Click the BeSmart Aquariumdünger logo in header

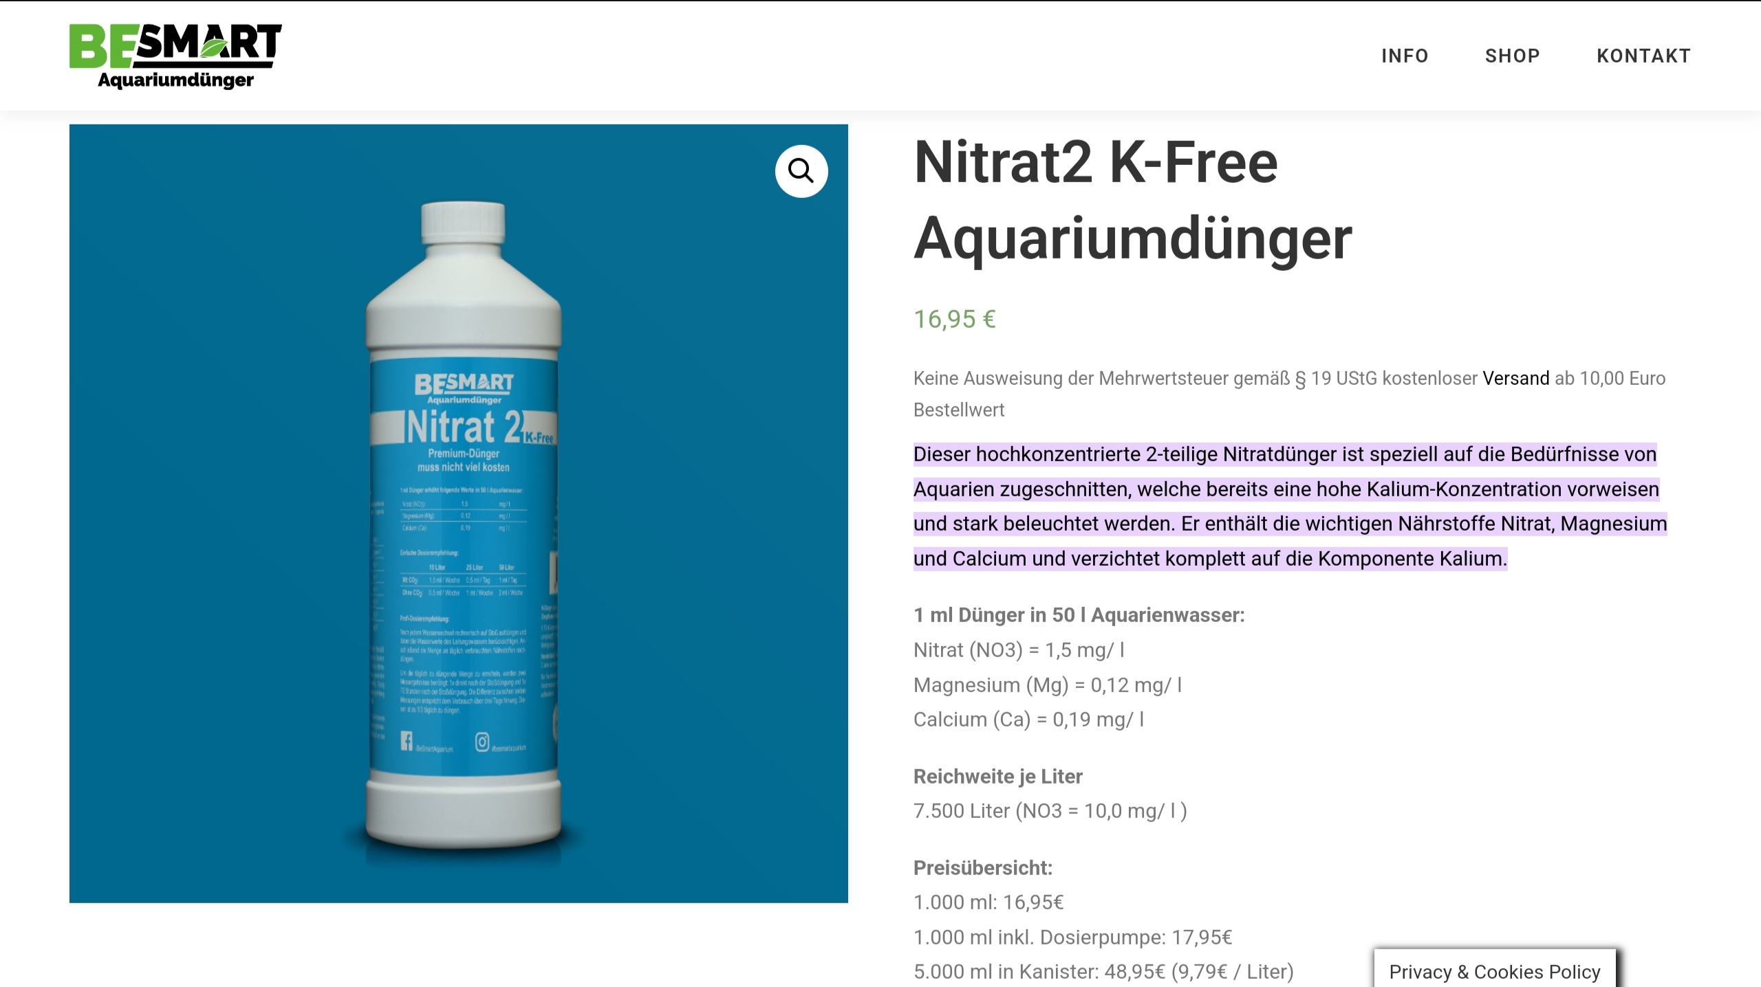click(175, 57)
